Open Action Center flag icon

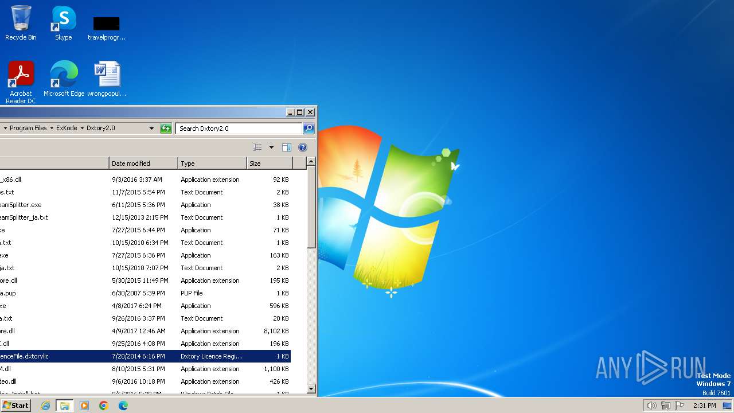point(680,406)
